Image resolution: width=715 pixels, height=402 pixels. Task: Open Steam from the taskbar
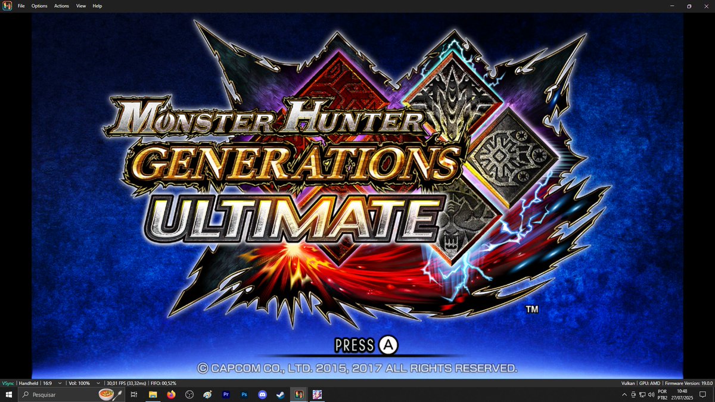[280, 394]
